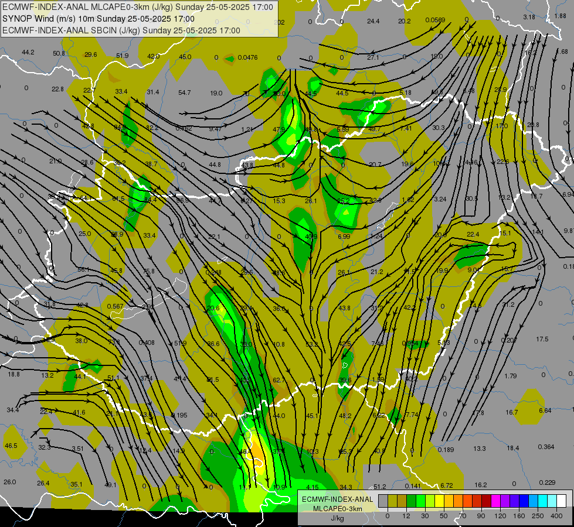The width and height of the screenshot is (574, 527).
Task: Click the map value 0.0569
Action: (435, 20)
